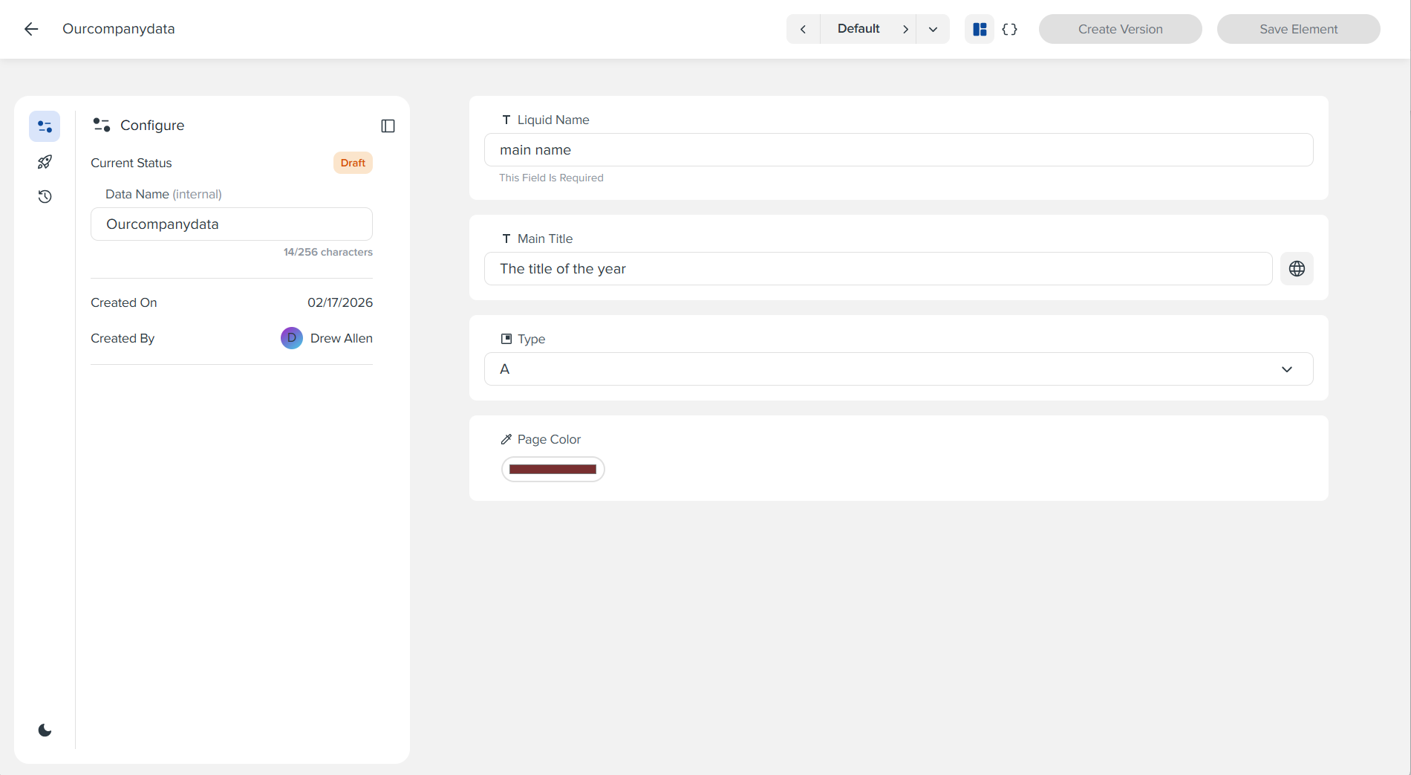Image resolution: width=1411 pixels, height=775 pixels.
Task: Collapse the Configure panel
Action: pyautogui.click(x=388, y=126)
